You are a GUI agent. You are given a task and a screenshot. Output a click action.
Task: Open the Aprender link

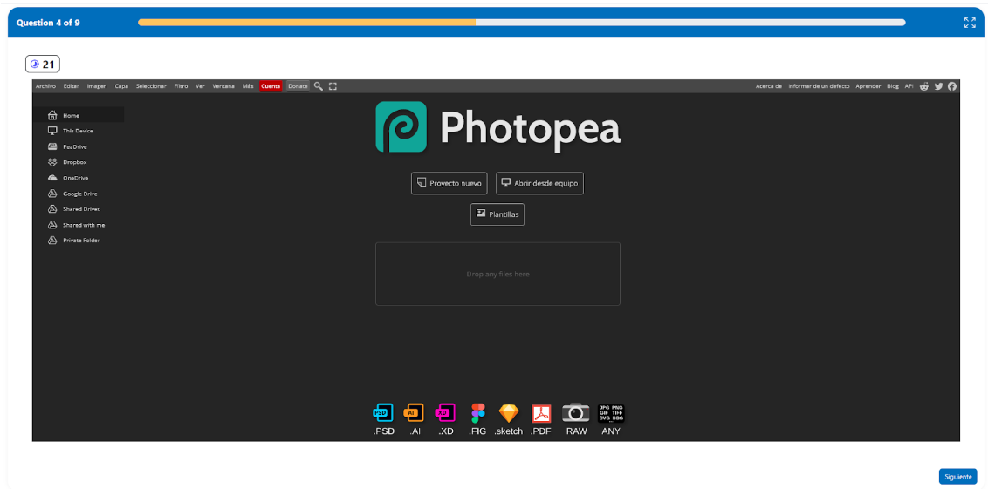[x=868, y=86]
